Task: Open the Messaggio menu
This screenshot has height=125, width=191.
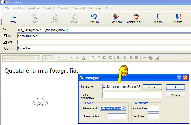Action: tap(95, 8)
